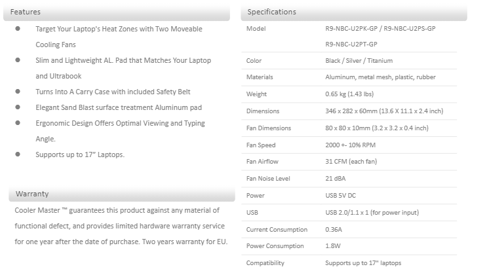This screenshot has width=487, height=271.
Task: Click the Features section header
Action: pyautogui.click(x=25, y=12)
